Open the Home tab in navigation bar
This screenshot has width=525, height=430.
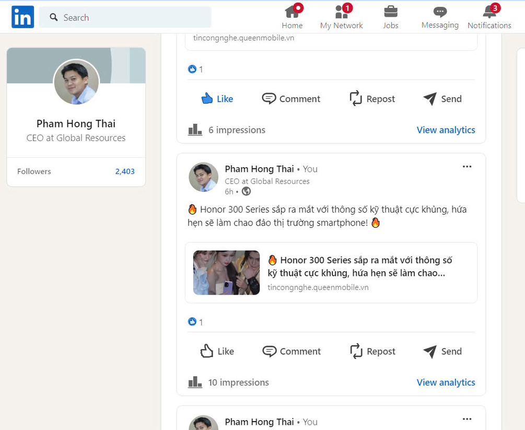click(293, 17)
